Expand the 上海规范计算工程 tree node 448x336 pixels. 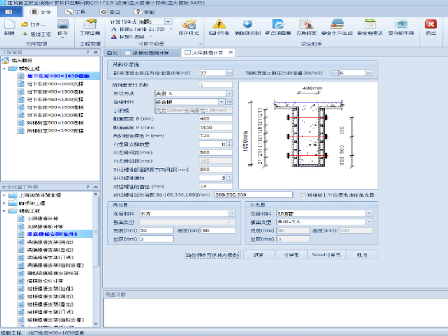coord(5,195)
